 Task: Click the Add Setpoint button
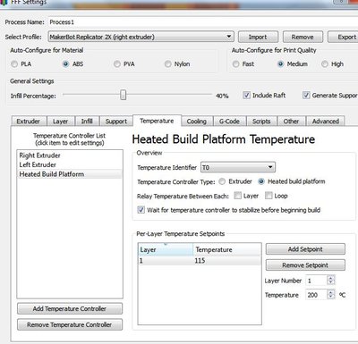(305, 249)
